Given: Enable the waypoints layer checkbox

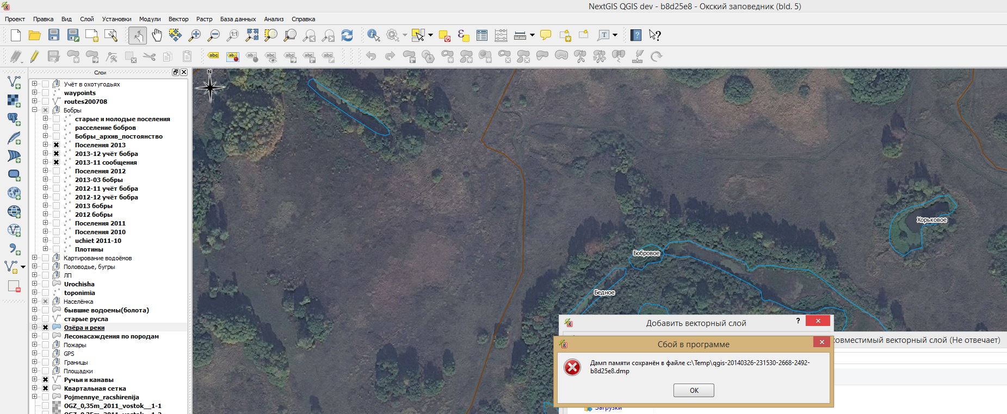Looking at the screenshot, I should (x=46, y=93).
